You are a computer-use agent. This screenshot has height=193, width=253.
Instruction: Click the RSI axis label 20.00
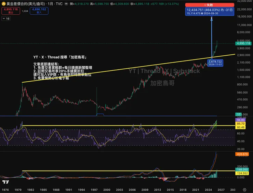click(241, 149)
